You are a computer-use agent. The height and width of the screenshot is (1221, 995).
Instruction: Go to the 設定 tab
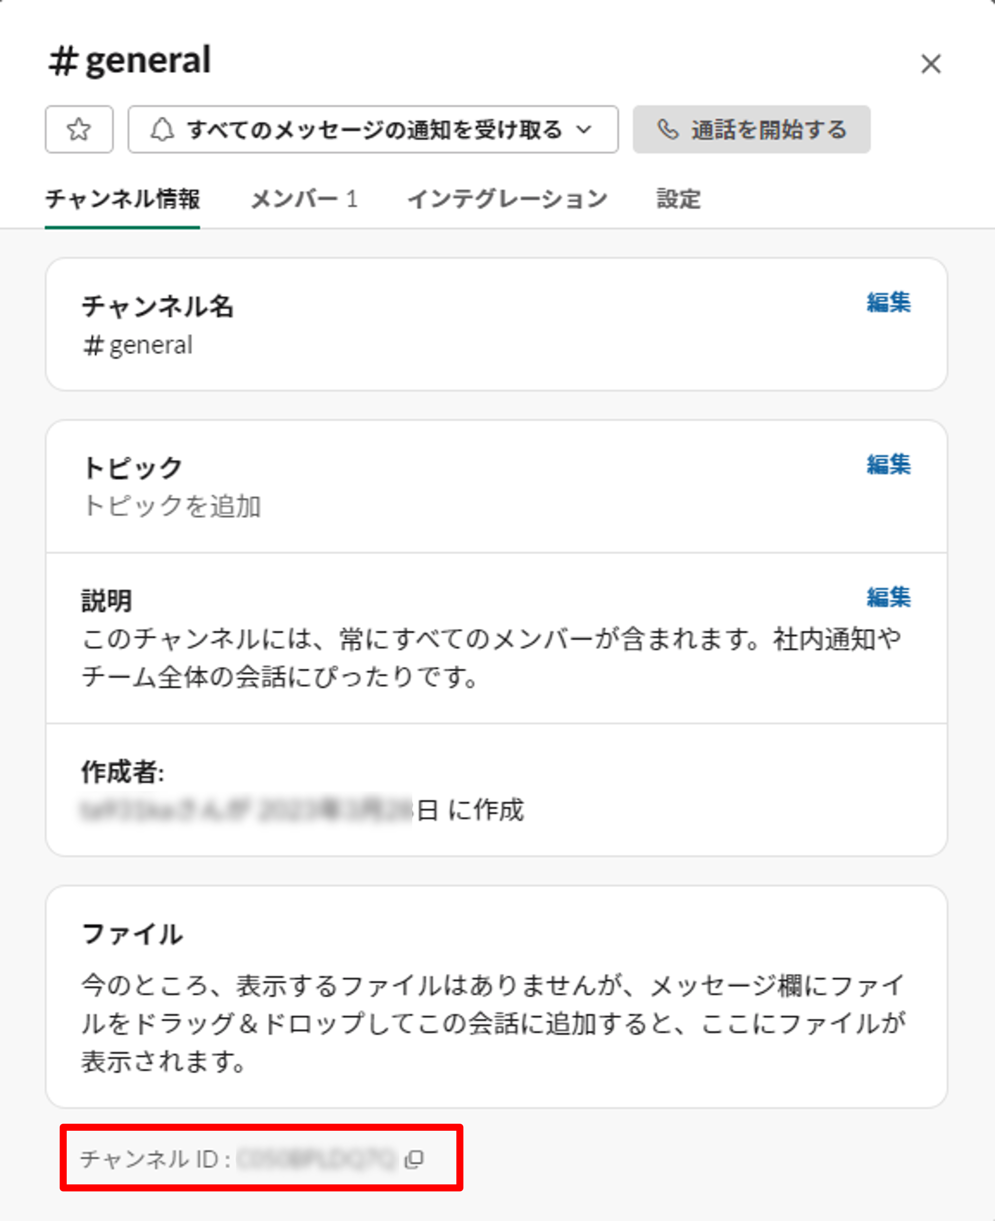pyautogui.click(x=679, y=200)
